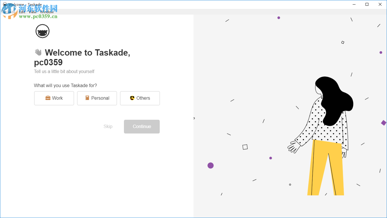The height and width of the screenshot is (218, 387).
Task: Select Work as your Taskade usage
Action: (54, 98)
